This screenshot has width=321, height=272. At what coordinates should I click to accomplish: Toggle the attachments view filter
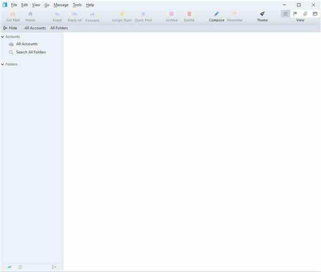point(305,13)
